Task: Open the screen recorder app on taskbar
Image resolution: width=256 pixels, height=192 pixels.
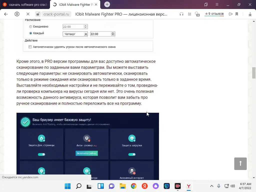Action: click(x=178, y=186)
